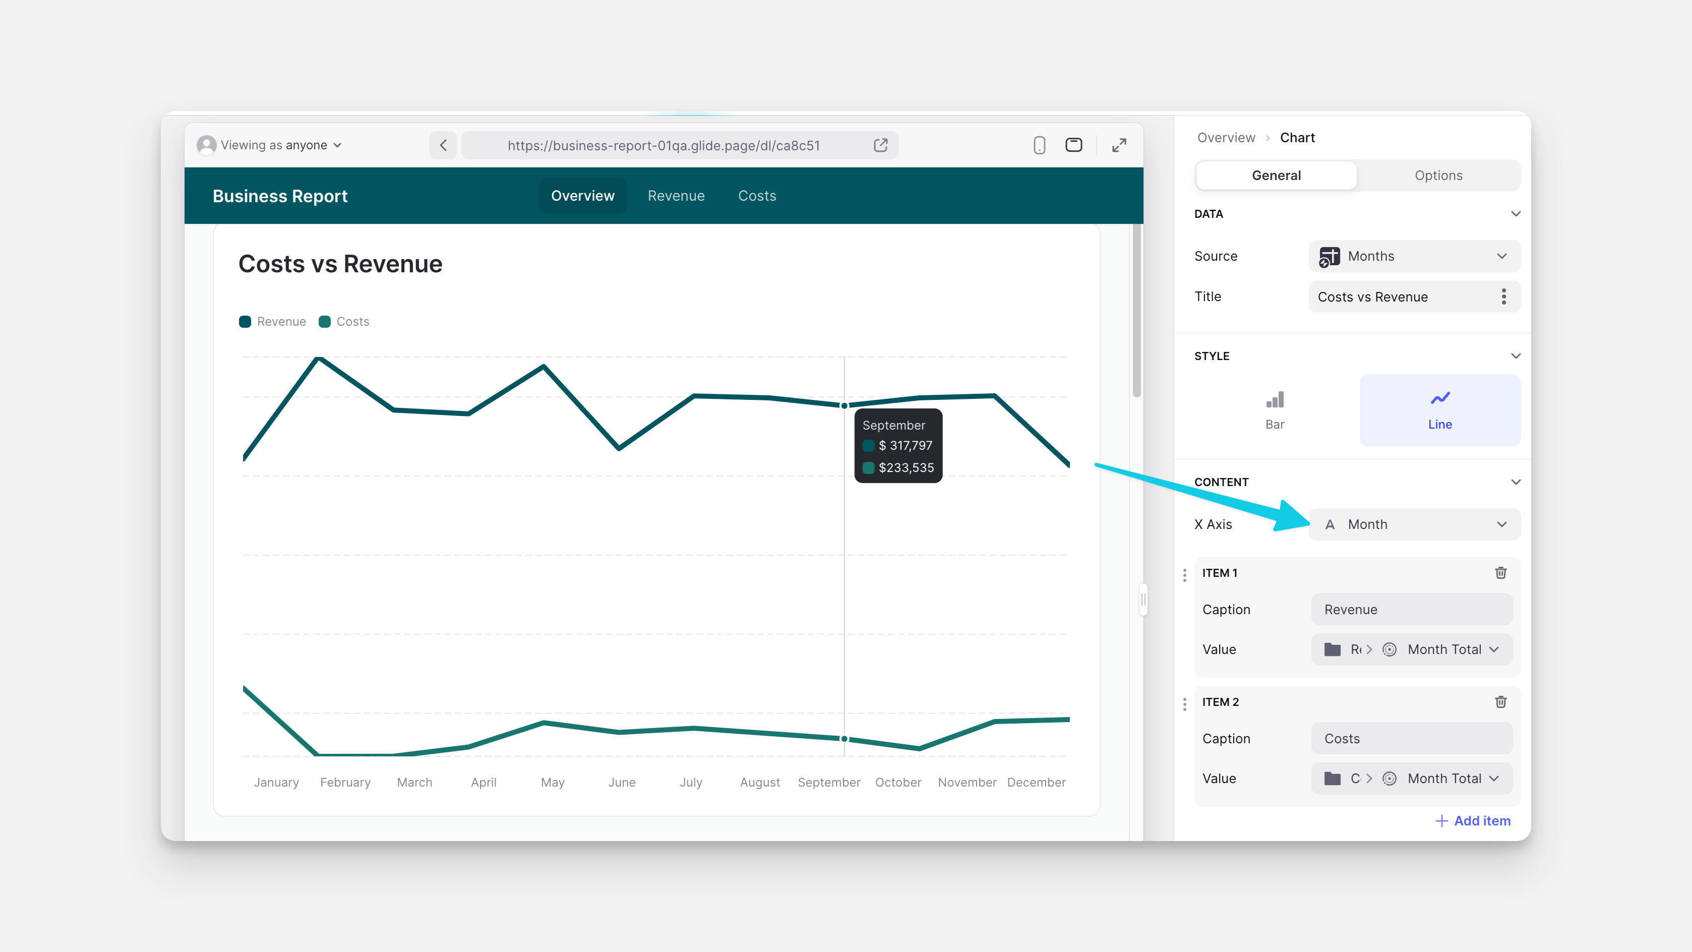Click the browser back arrow button
Image resolution: width=1692 pixels, height=952 pixels.
point(443,145)
